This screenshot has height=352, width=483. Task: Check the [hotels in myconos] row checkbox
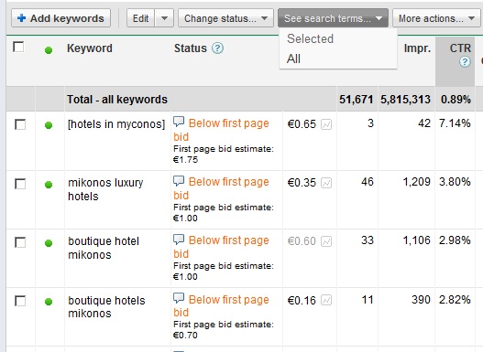(20, 124)
